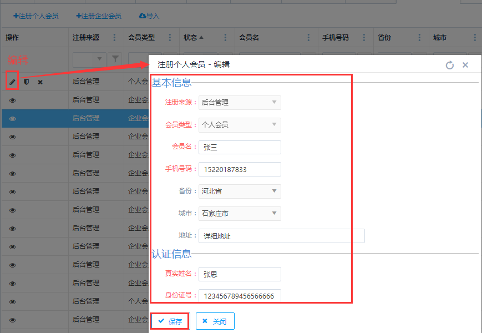Open column menu dots for 省份 header
482x333 pixels.
(x=420, y=38)
